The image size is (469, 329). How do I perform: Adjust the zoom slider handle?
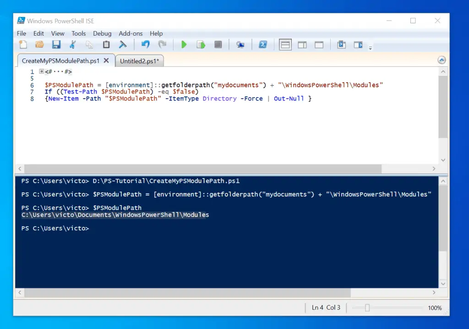click(367, 308)
